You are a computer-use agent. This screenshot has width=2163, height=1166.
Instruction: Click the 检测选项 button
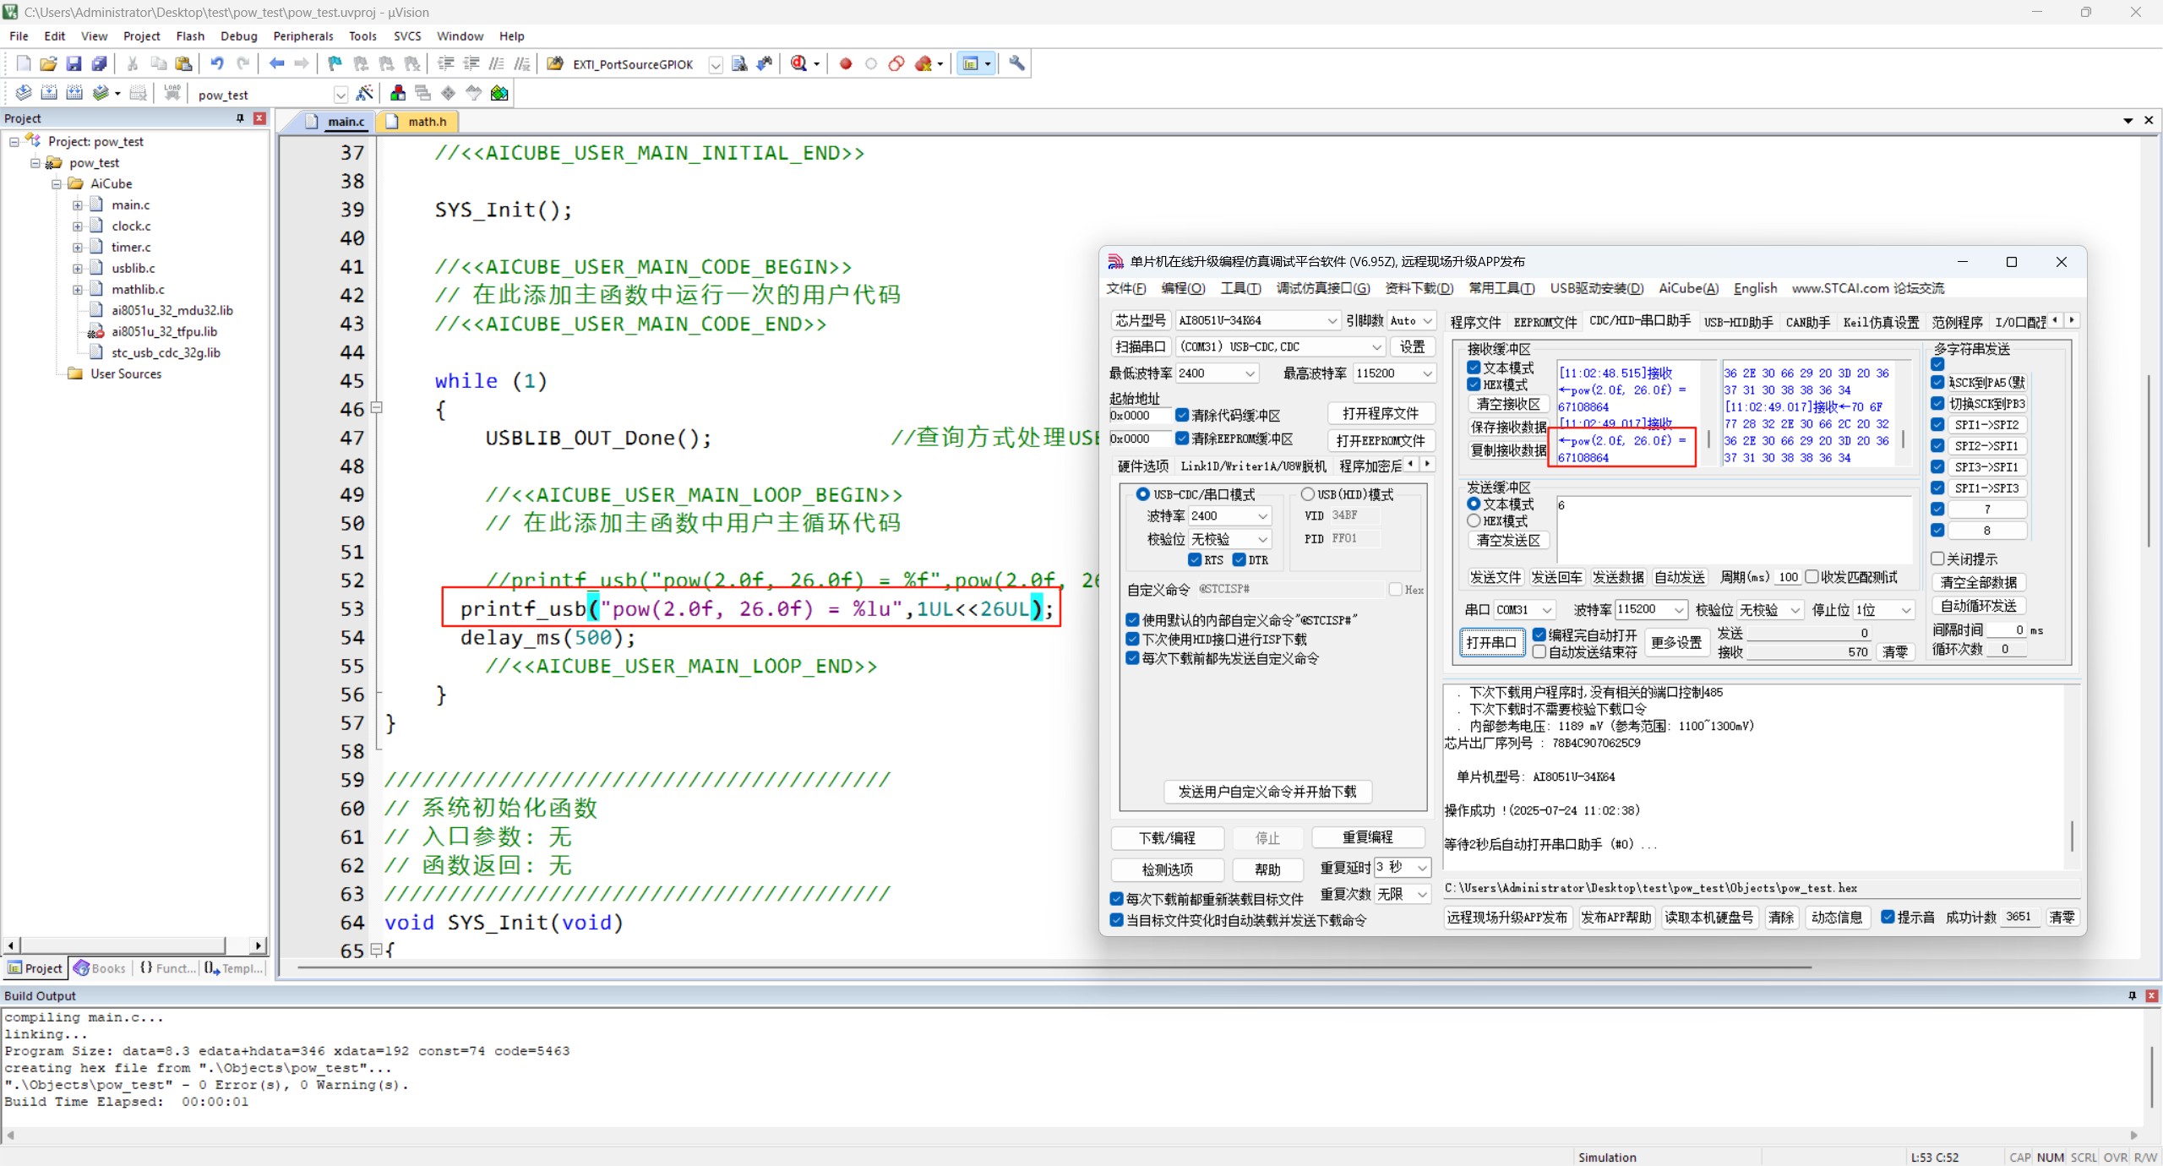click(x=1167, y=869)
